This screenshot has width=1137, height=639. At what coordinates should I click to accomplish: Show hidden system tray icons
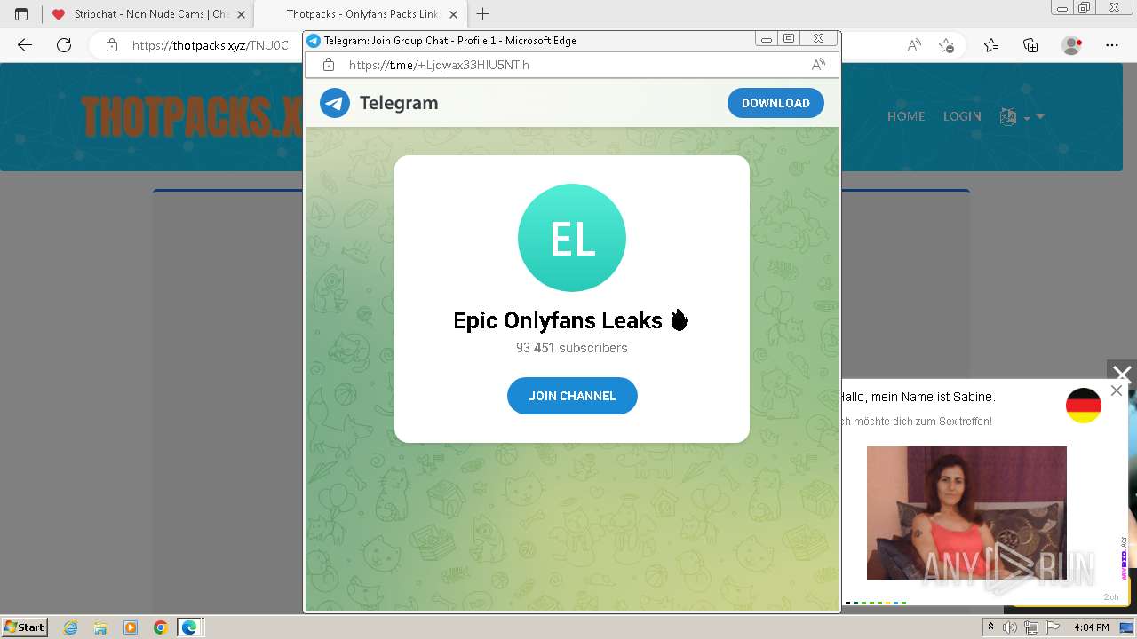pyautogui.click(x=991, y=627)
